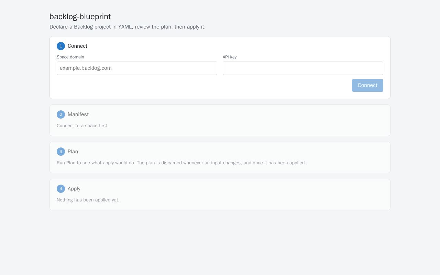Select the step 1 number badge
The width and height of the screenshot is (440, 275).
coord(61,46)
